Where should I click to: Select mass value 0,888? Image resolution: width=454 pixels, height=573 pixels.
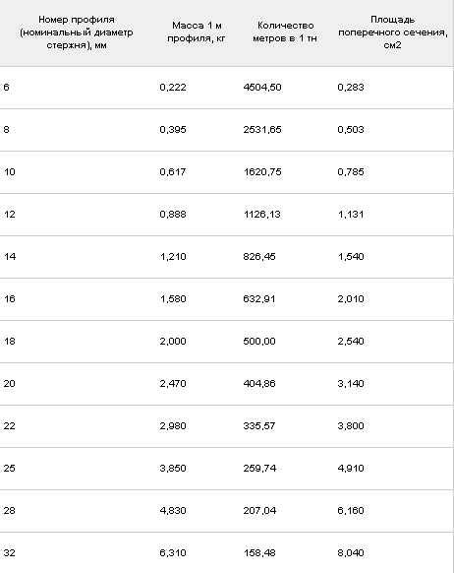point(173,215)
